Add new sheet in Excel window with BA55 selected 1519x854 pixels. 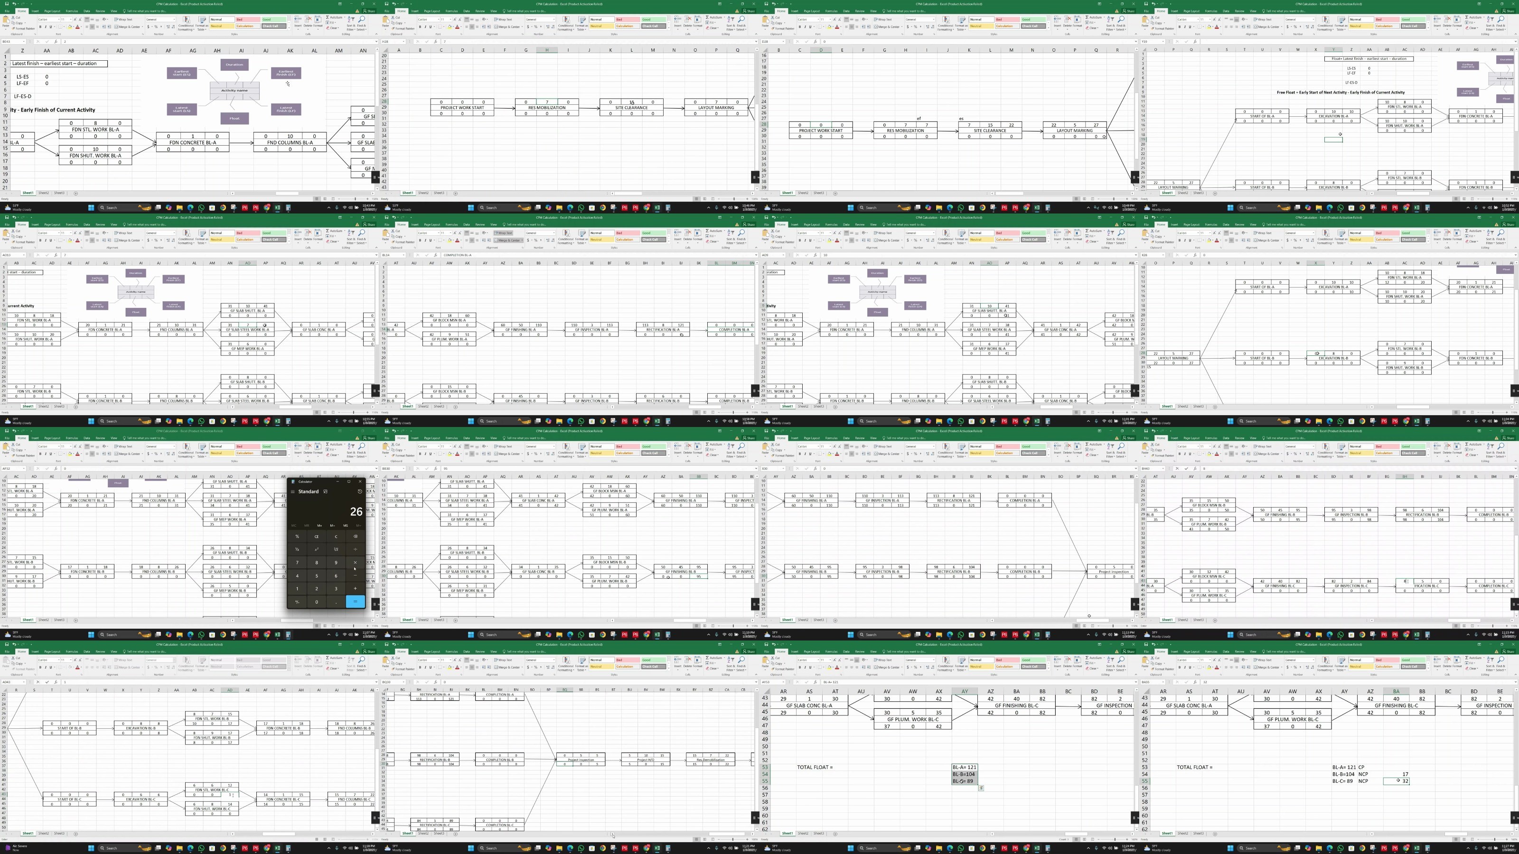click(x=1215, y=834)
